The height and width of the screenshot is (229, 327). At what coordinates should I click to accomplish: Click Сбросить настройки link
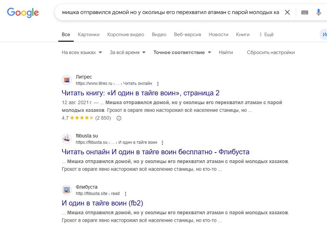[271, 53]
